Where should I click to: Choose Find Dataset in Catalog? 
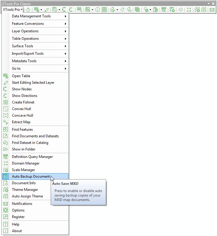point(35,143)
